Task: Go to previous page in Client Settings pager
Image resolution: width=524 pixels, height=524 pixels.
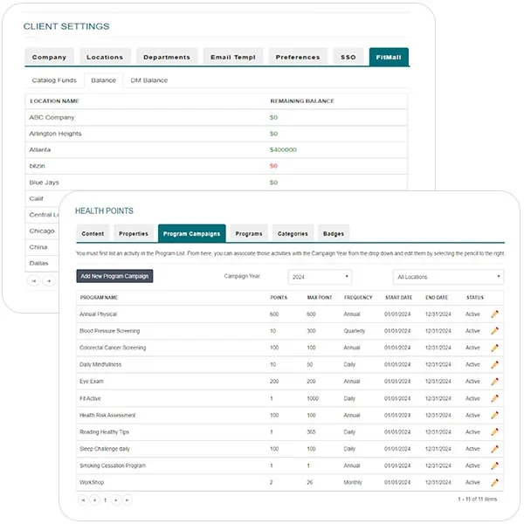Action: point(49,280)
